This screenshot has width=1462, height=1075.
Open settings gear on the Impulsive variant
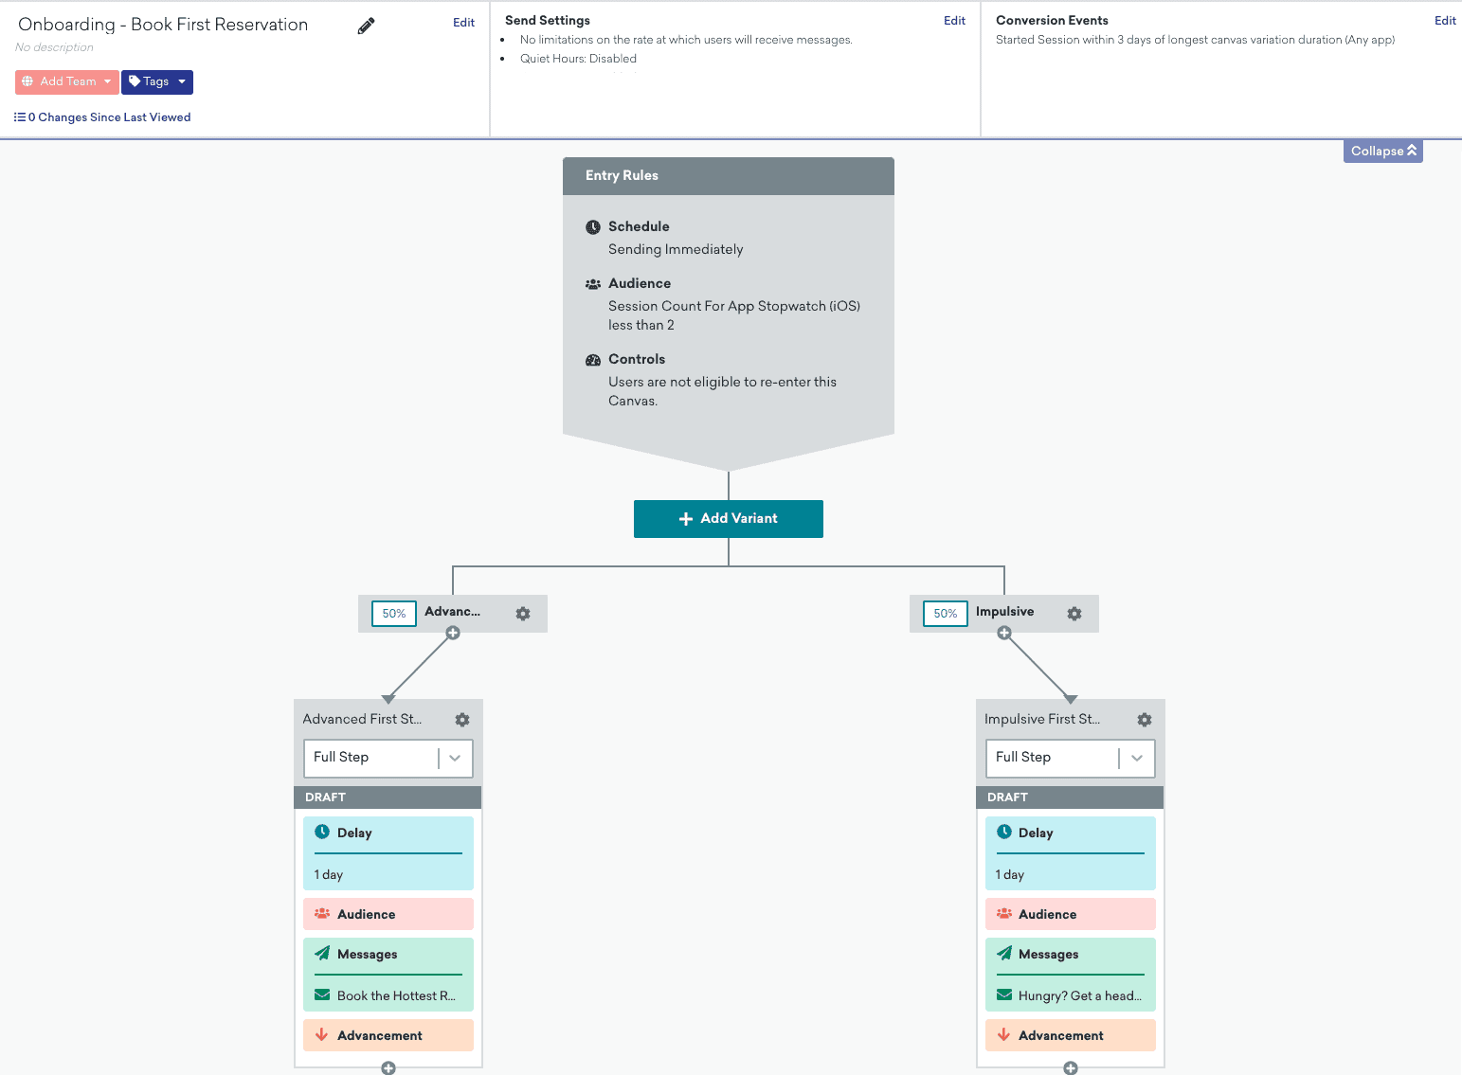pyautogui.click(x=1074, y=614)
